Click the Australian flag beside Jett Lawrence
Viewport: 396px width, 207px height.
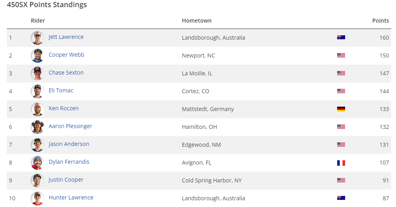click(x=341, y=37)
